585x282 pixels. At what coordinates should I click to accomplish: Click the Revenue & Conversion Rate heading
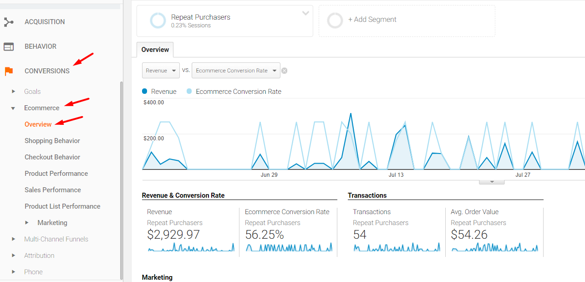pos(183,195)
